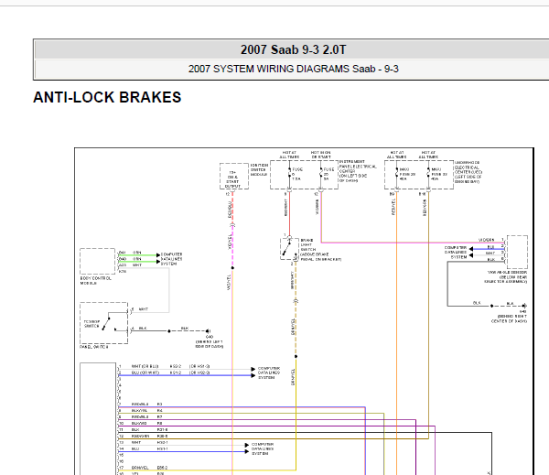Click 'BLU (OR WHT)' wire label at pin 2
Screen dimensions: 549x475
[x=145, y=372]
